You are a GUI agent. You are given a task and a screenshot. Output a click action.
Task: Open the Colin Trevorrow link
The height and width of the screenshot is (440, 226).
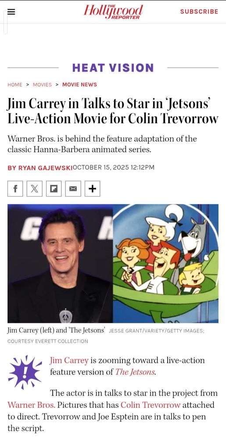pos(151,405)
